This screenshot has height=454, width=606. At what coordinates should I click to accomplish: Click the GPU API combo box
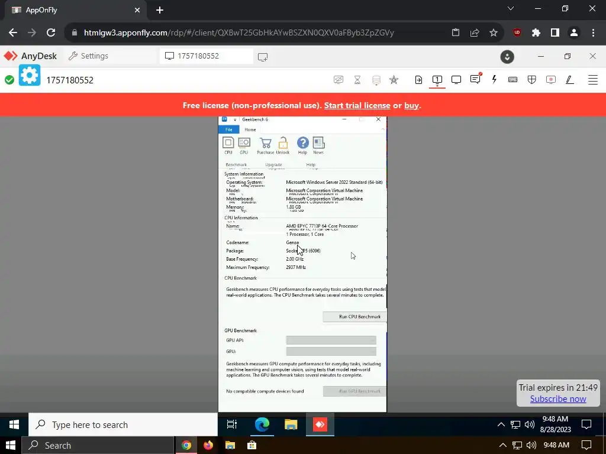pos(331,340)
